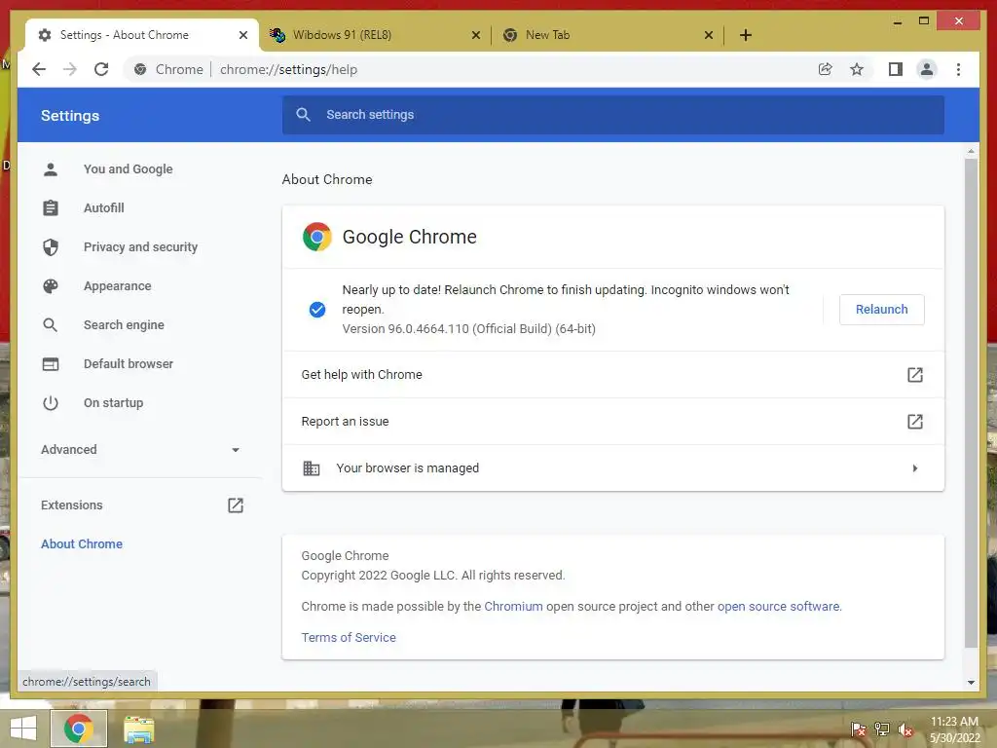The height and width of the screenshot is (748, 997).
Task: Click the Google Chrome logo in About card
Action: [317, 237]
